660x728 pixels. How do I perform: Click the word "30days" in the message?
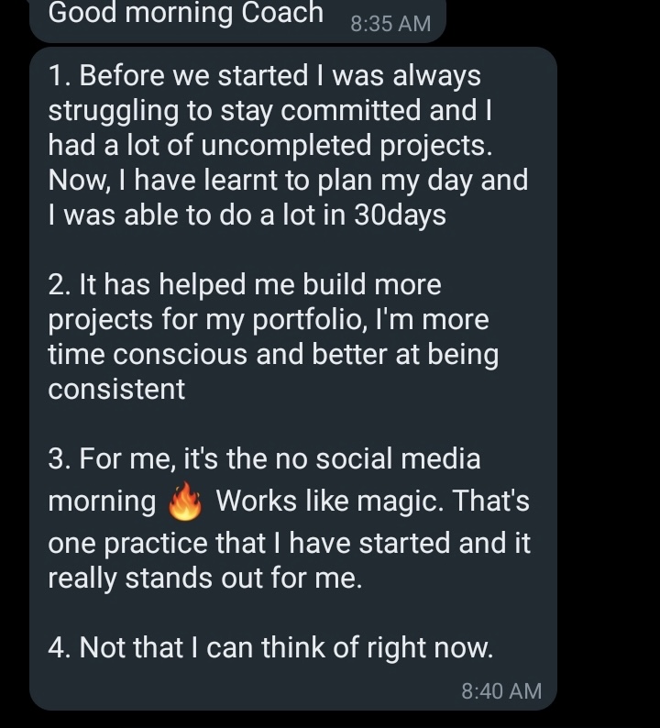click(399, 215)
